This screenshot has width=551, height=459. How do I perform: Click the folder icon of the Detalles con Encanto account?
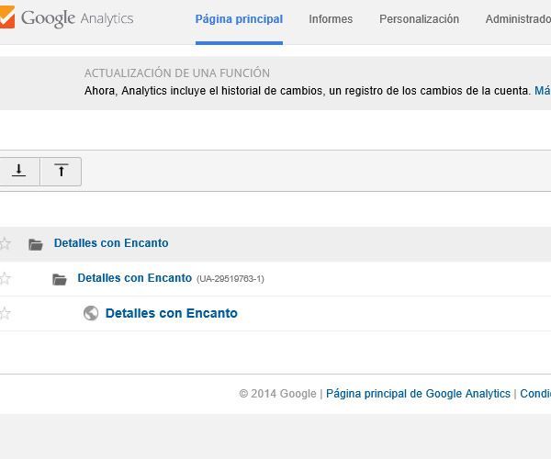point(36,244)
